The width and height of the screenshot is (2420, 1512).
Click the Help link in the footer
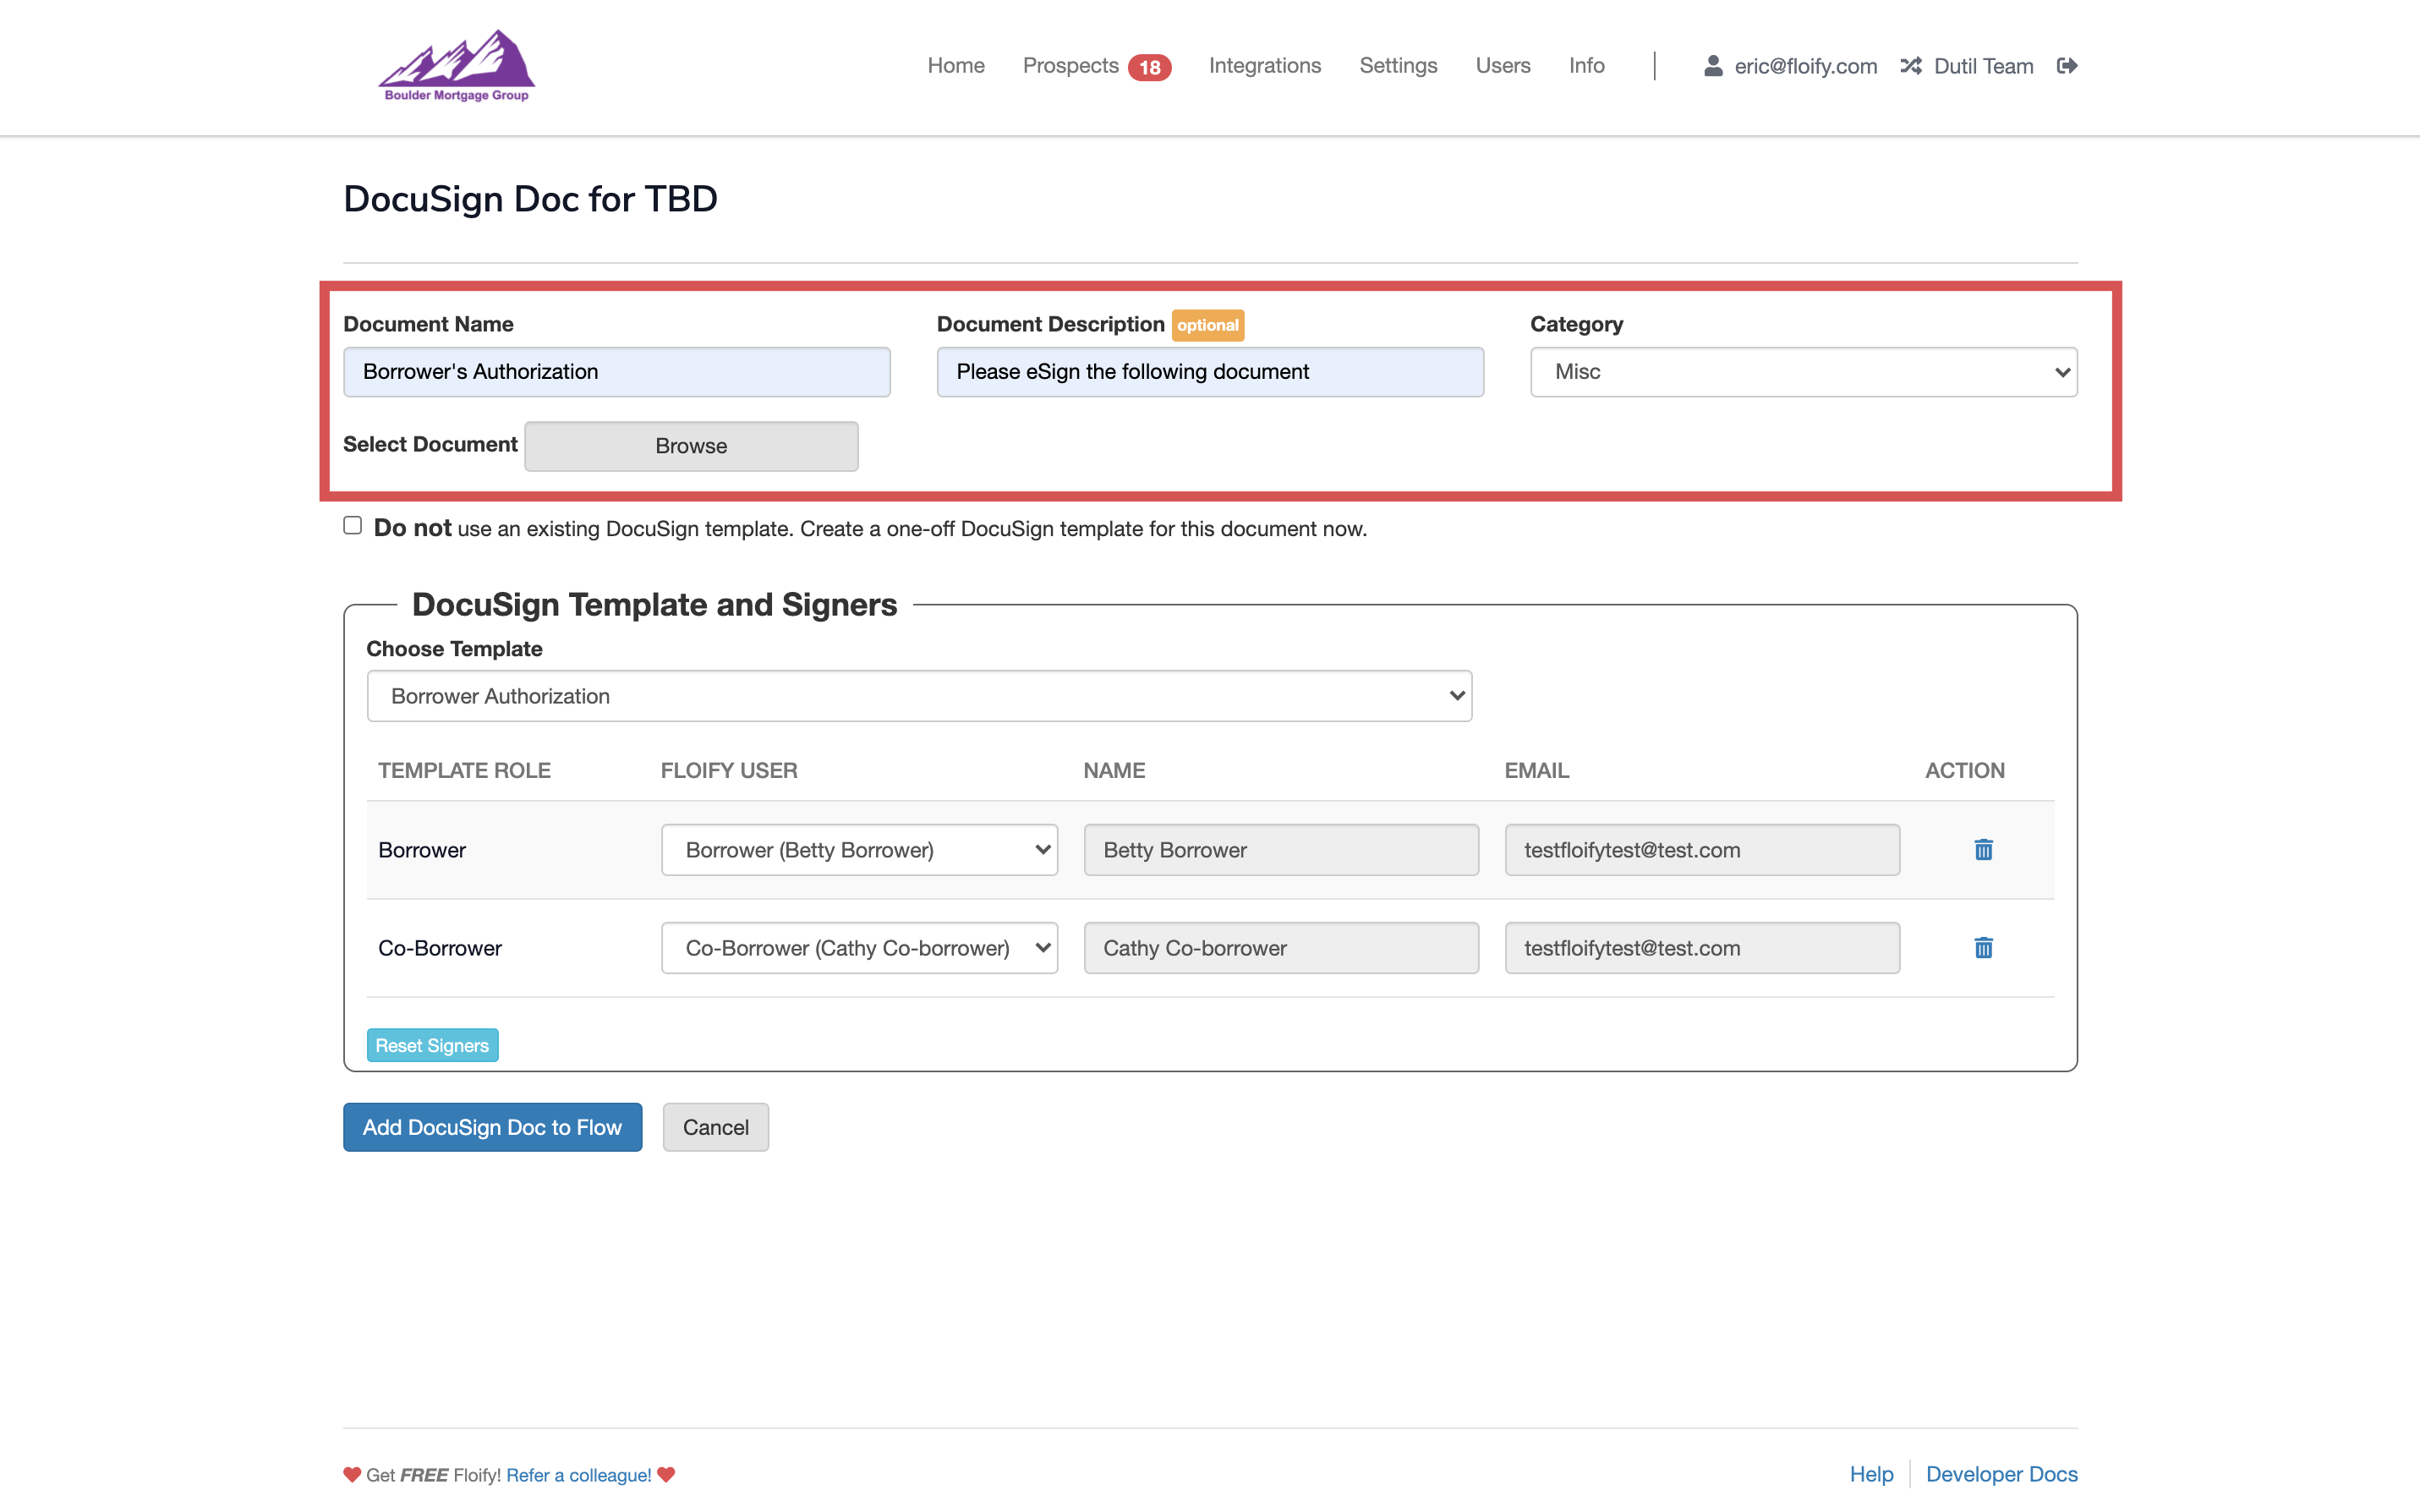[1870, 1474]
